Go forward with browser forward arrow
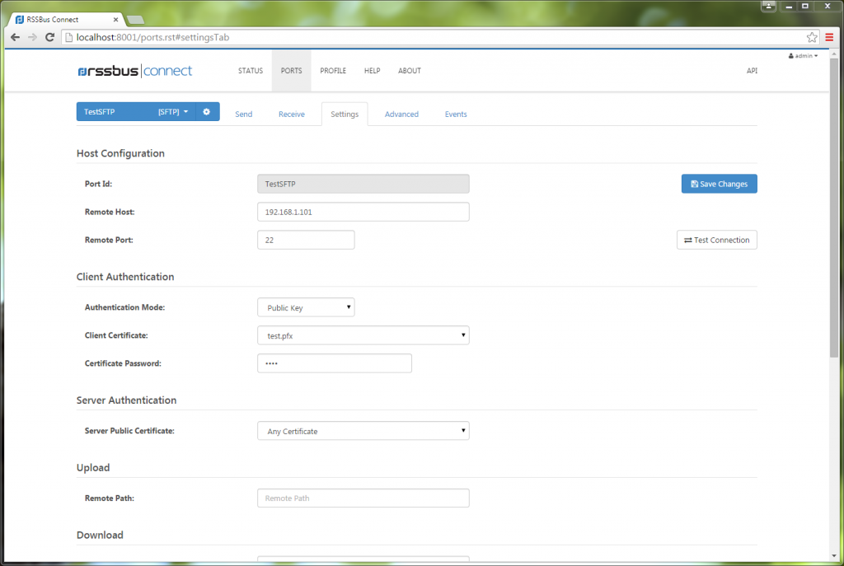The width and height of the screenshot is (844, 566). (32, 37)
